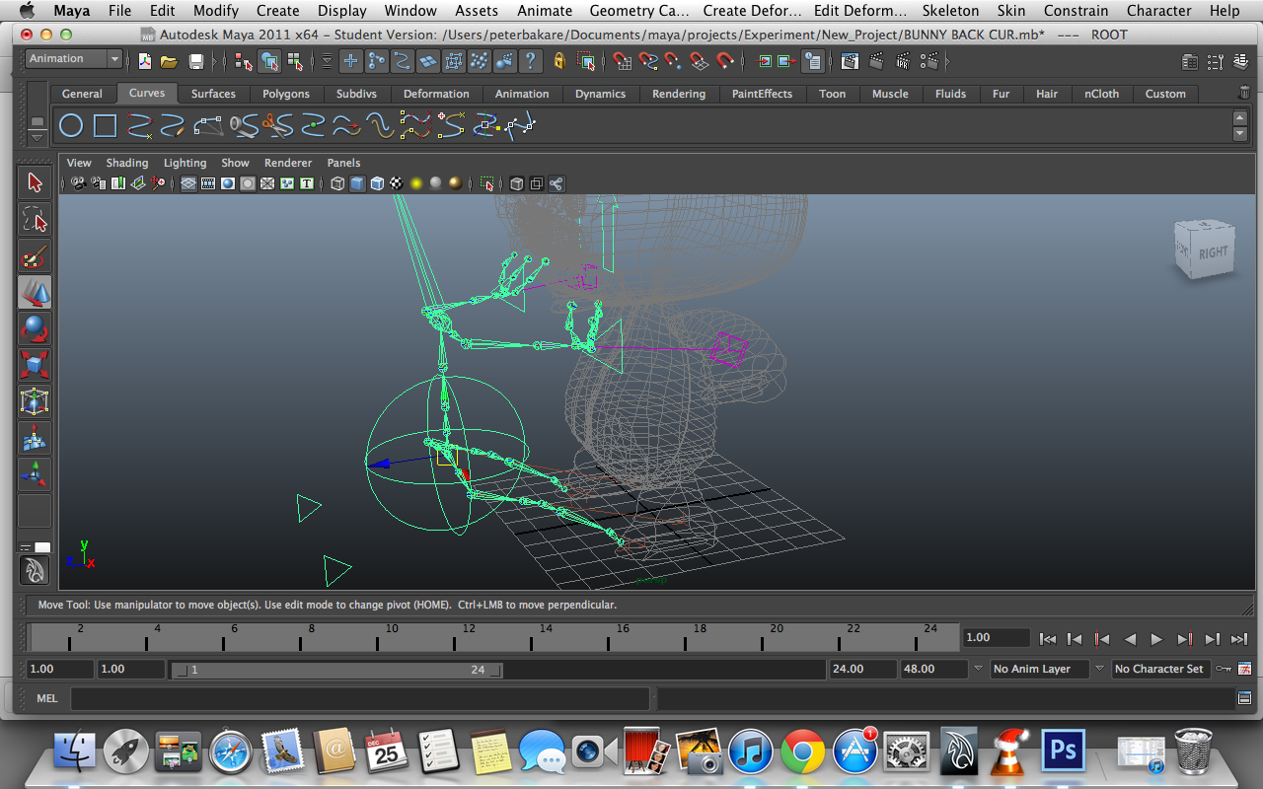This screenshot has height=789, width=1263.
Task: Open Photoshop from the Dock
Action: [x=1063, y=753]
